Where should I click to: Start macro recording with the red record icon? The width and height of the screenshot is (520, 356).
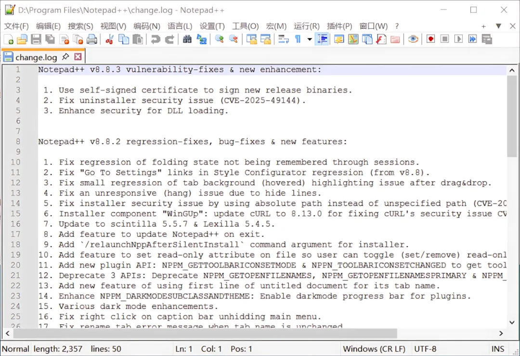pos(431,39)
